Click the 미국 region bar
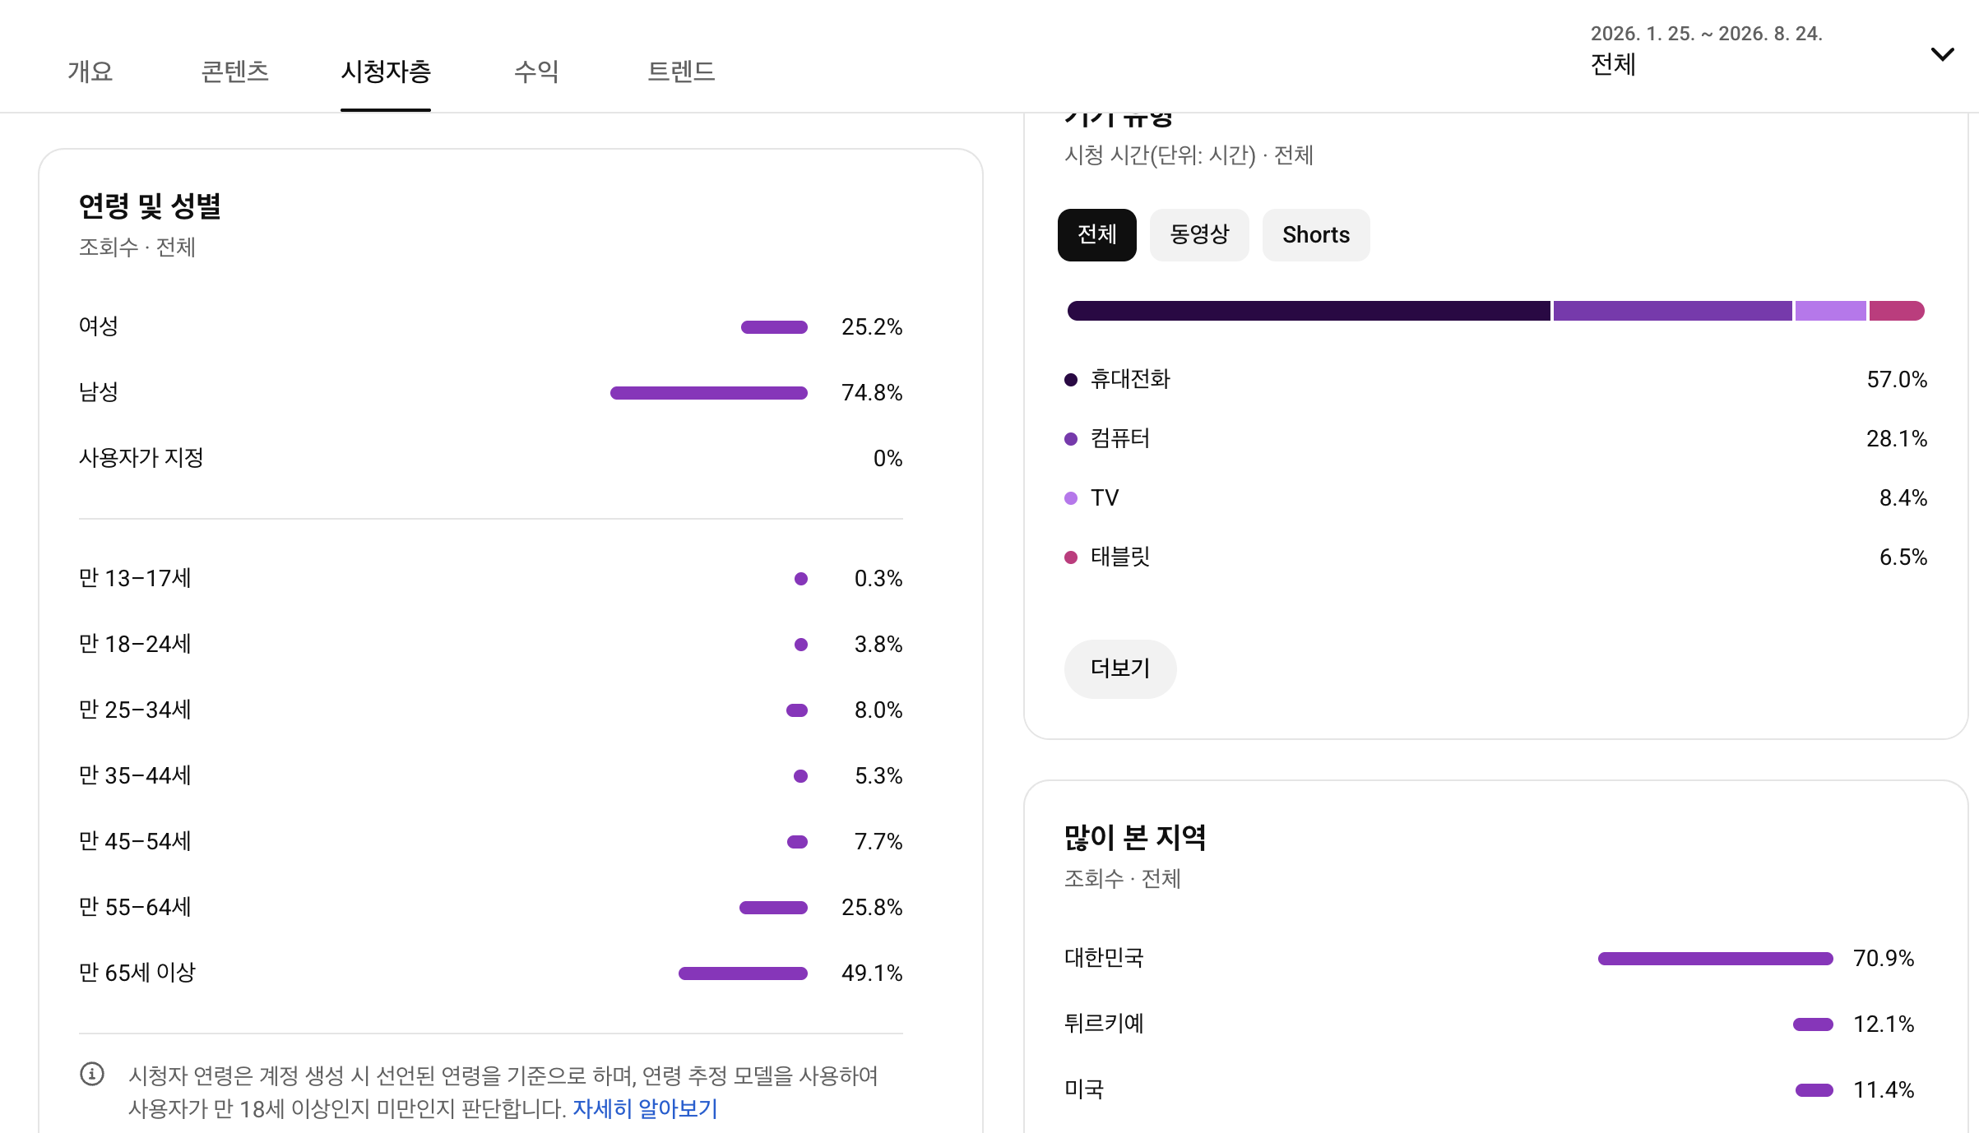Viewport: 1979px width, 1133px height. (x=1814, y=1090)
